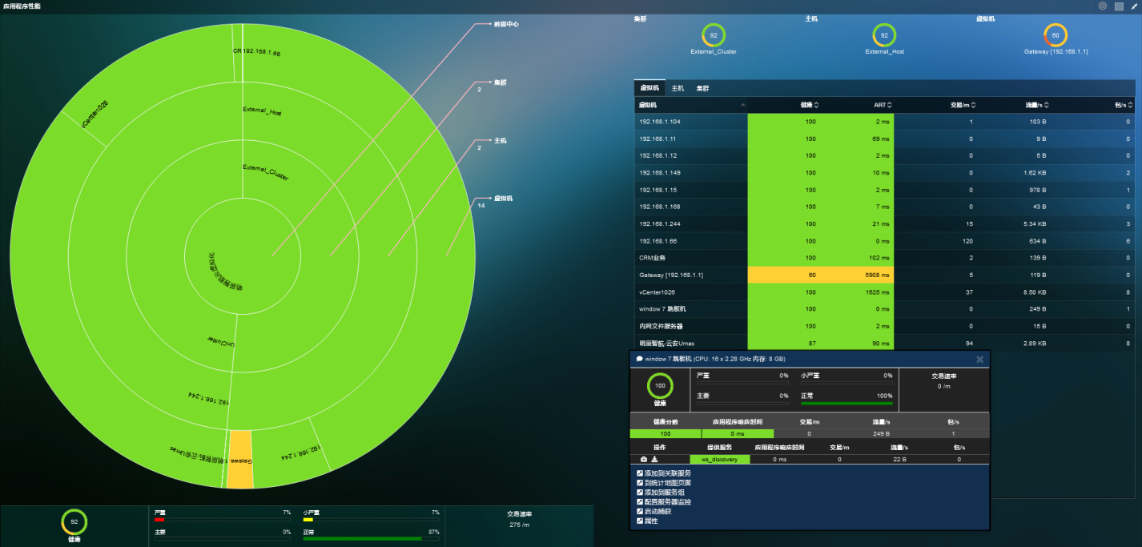Switch to the 虚拟机 tab
1142x547 pixels.
[649, 88]
